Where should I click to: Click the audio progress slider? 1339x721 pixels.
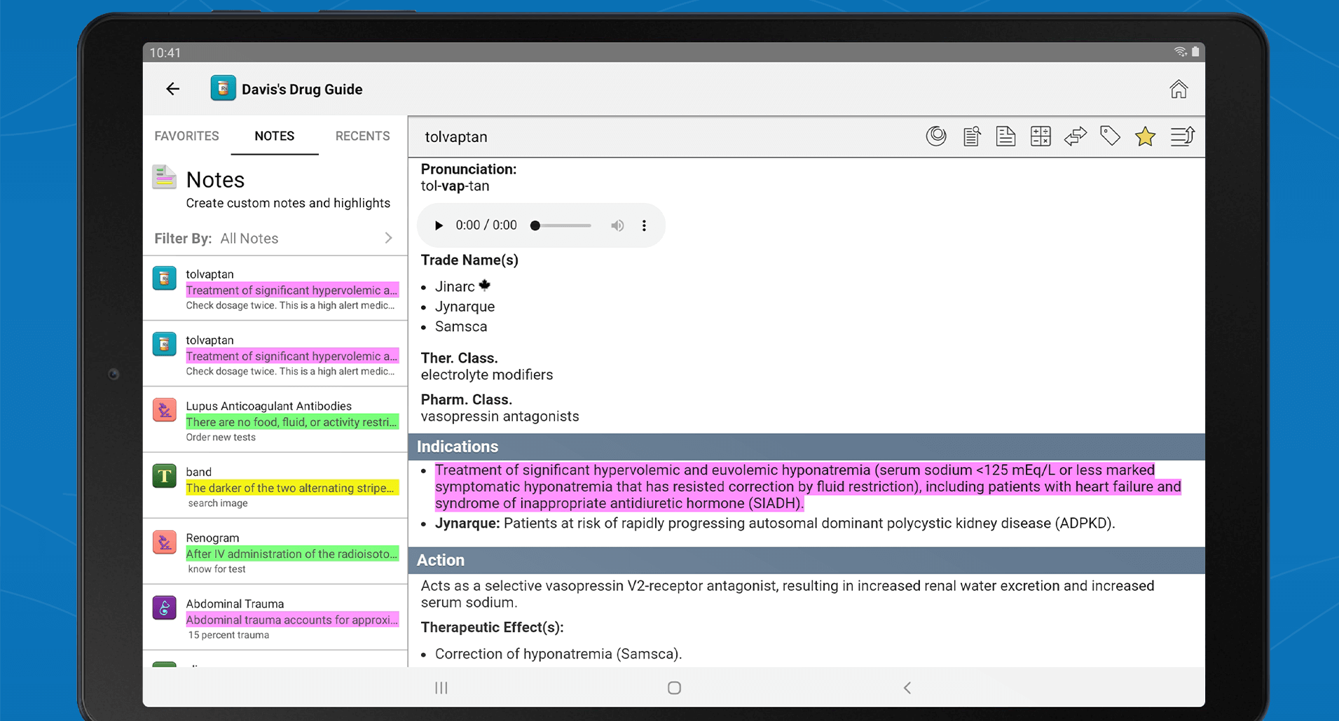pos(561,225)
